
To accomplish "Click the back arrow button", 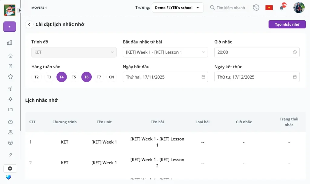I will pos(29,24).
